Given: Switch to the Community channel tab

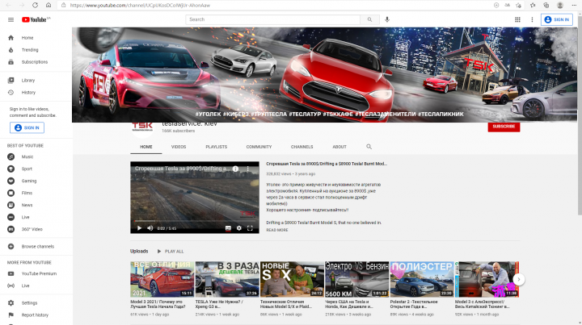Looking at the screenshot, I should 259,147.
